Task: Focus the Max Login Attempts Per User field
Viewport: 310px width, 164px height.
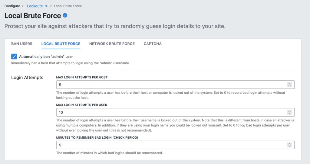Action: click(x=175, y=112)
